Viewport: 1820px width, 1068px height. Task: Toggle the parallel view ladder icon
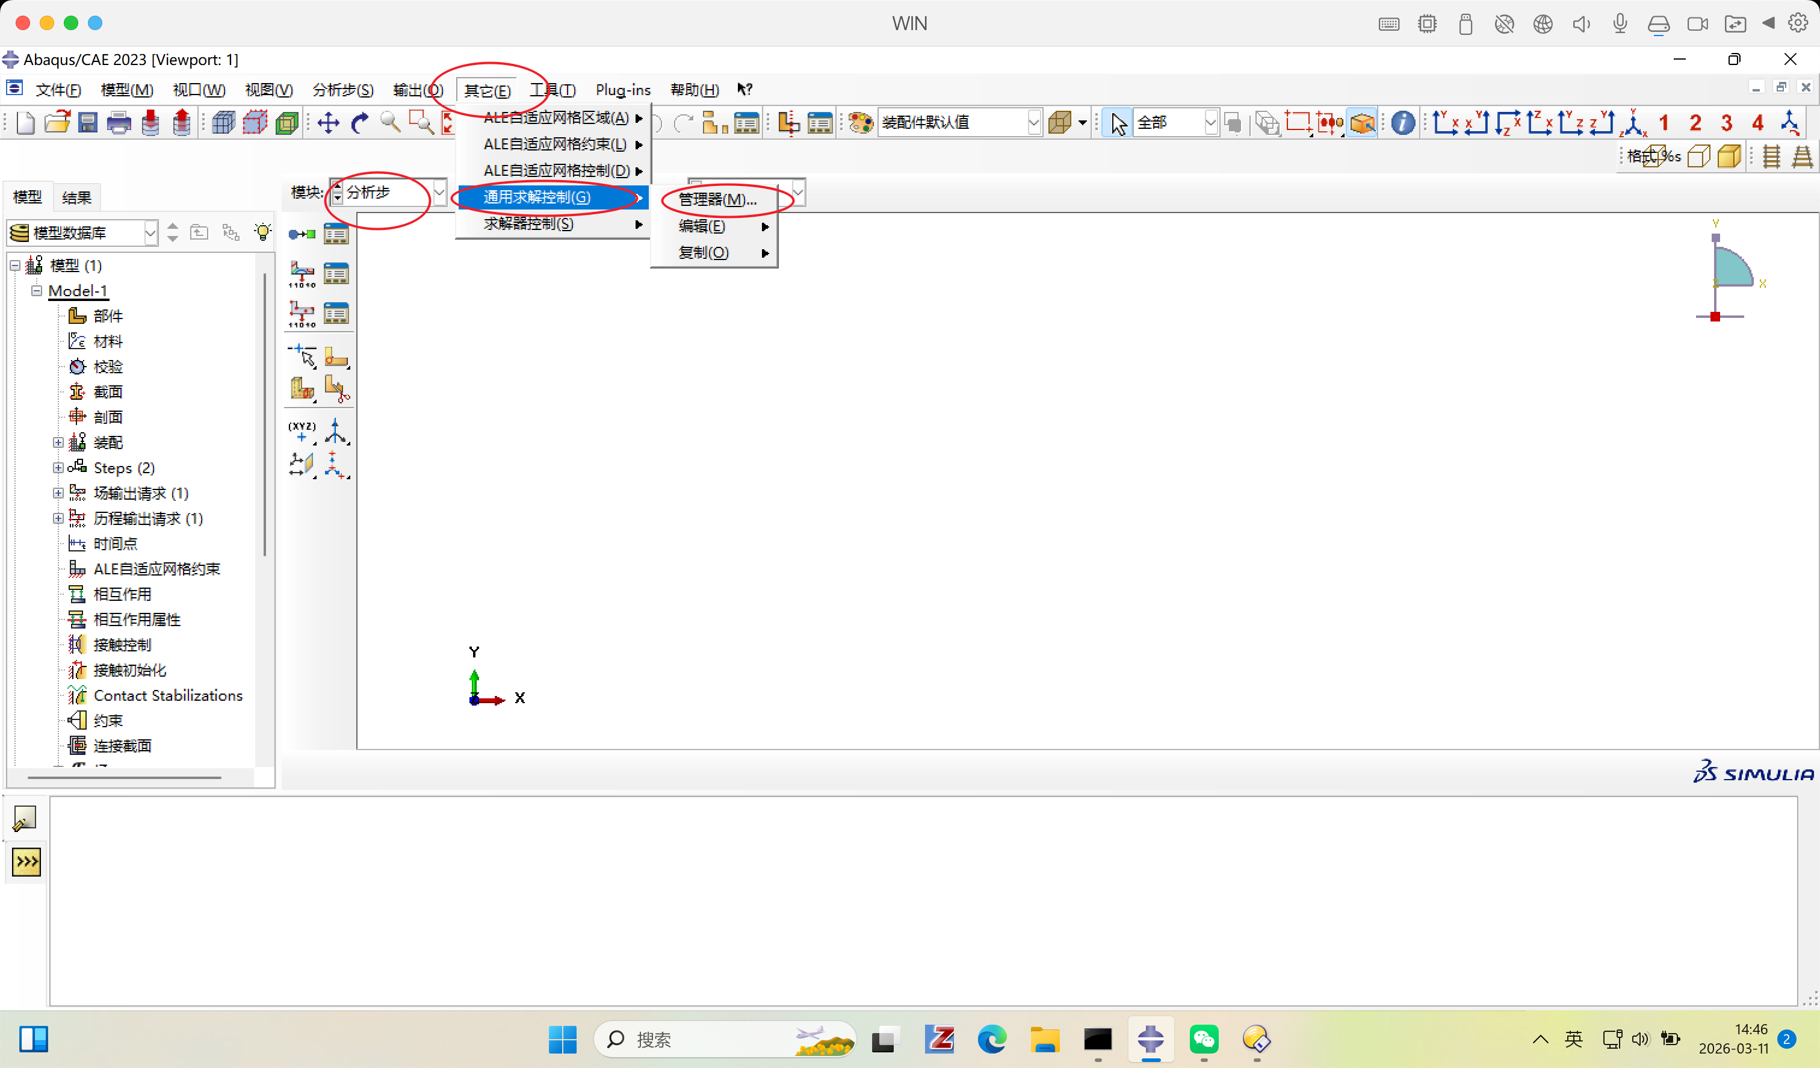(1771, 156)
